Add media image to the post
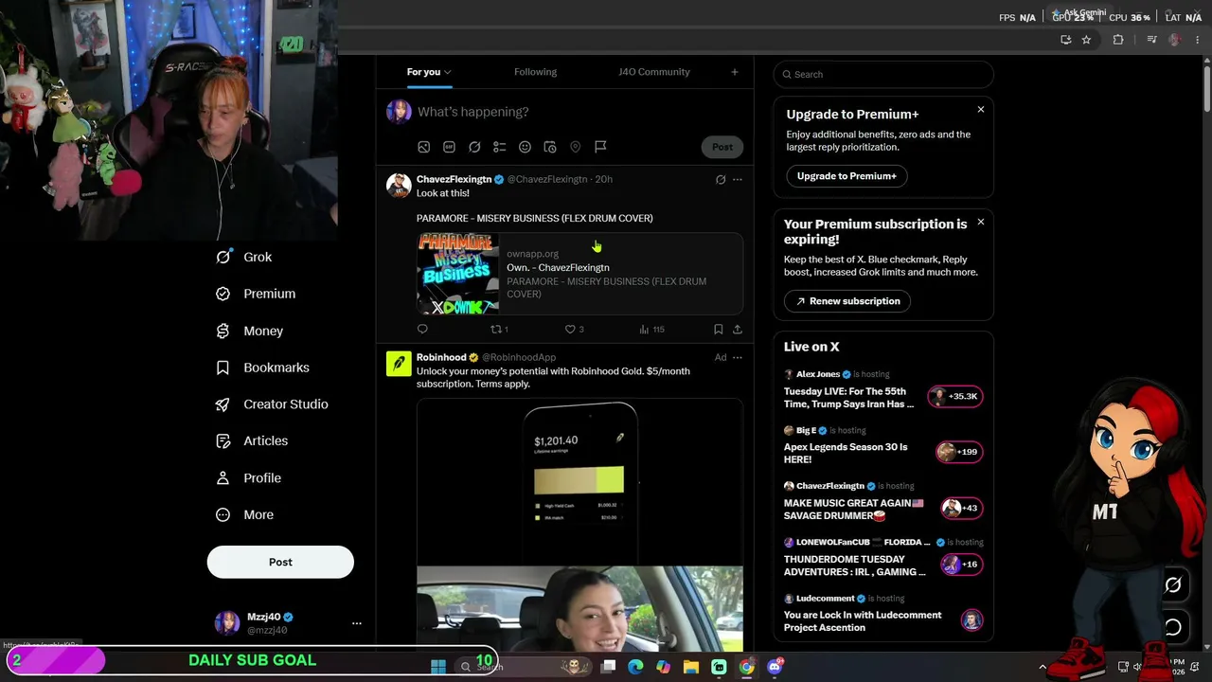This screenshot has height=682, width=1212. [424, 147]
